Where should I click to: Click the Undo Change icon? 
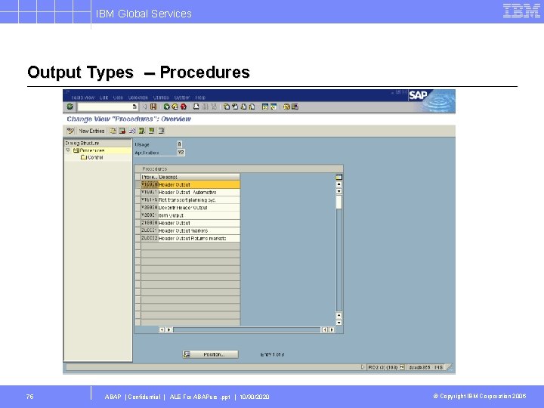coord(132,131)
